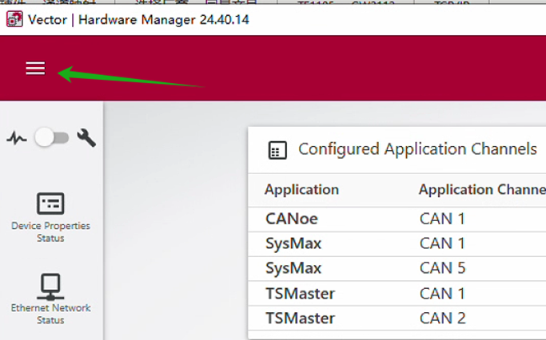This screenshot has width=546, height=340.
Task: Sort by the Application column header
Action: pos(301,190)
